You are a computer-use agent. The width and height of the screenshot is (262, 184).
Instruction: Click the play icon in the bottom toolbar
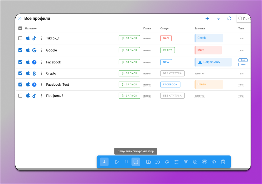tap(117, 162)
